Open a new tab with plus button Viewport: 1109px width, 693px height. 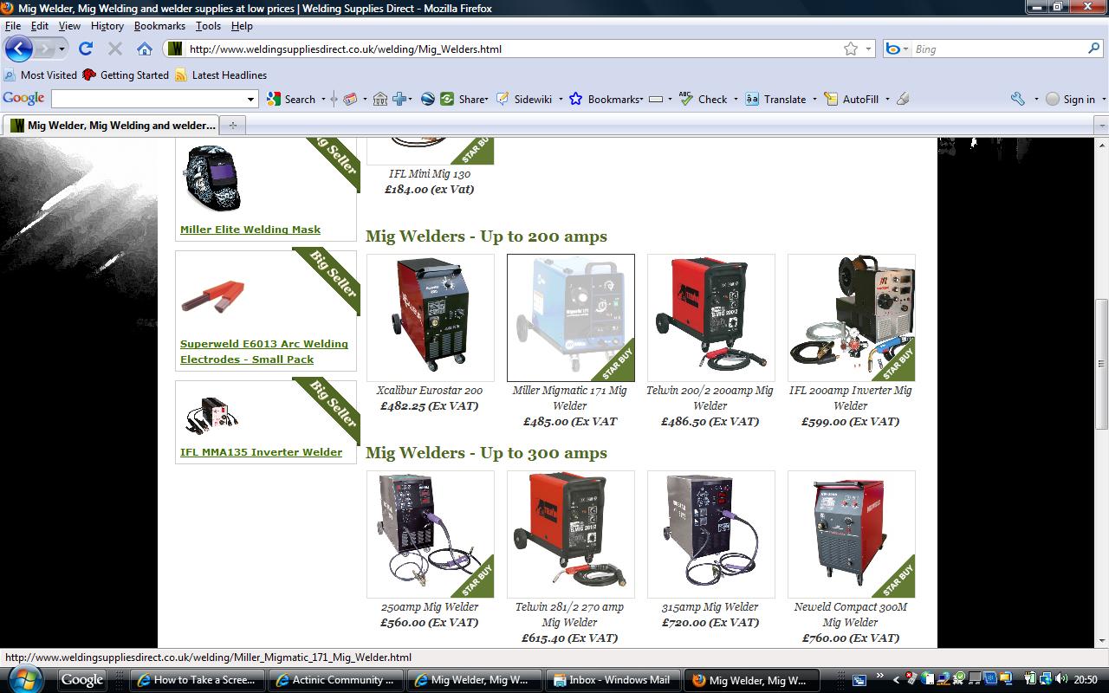coord(232,126)
